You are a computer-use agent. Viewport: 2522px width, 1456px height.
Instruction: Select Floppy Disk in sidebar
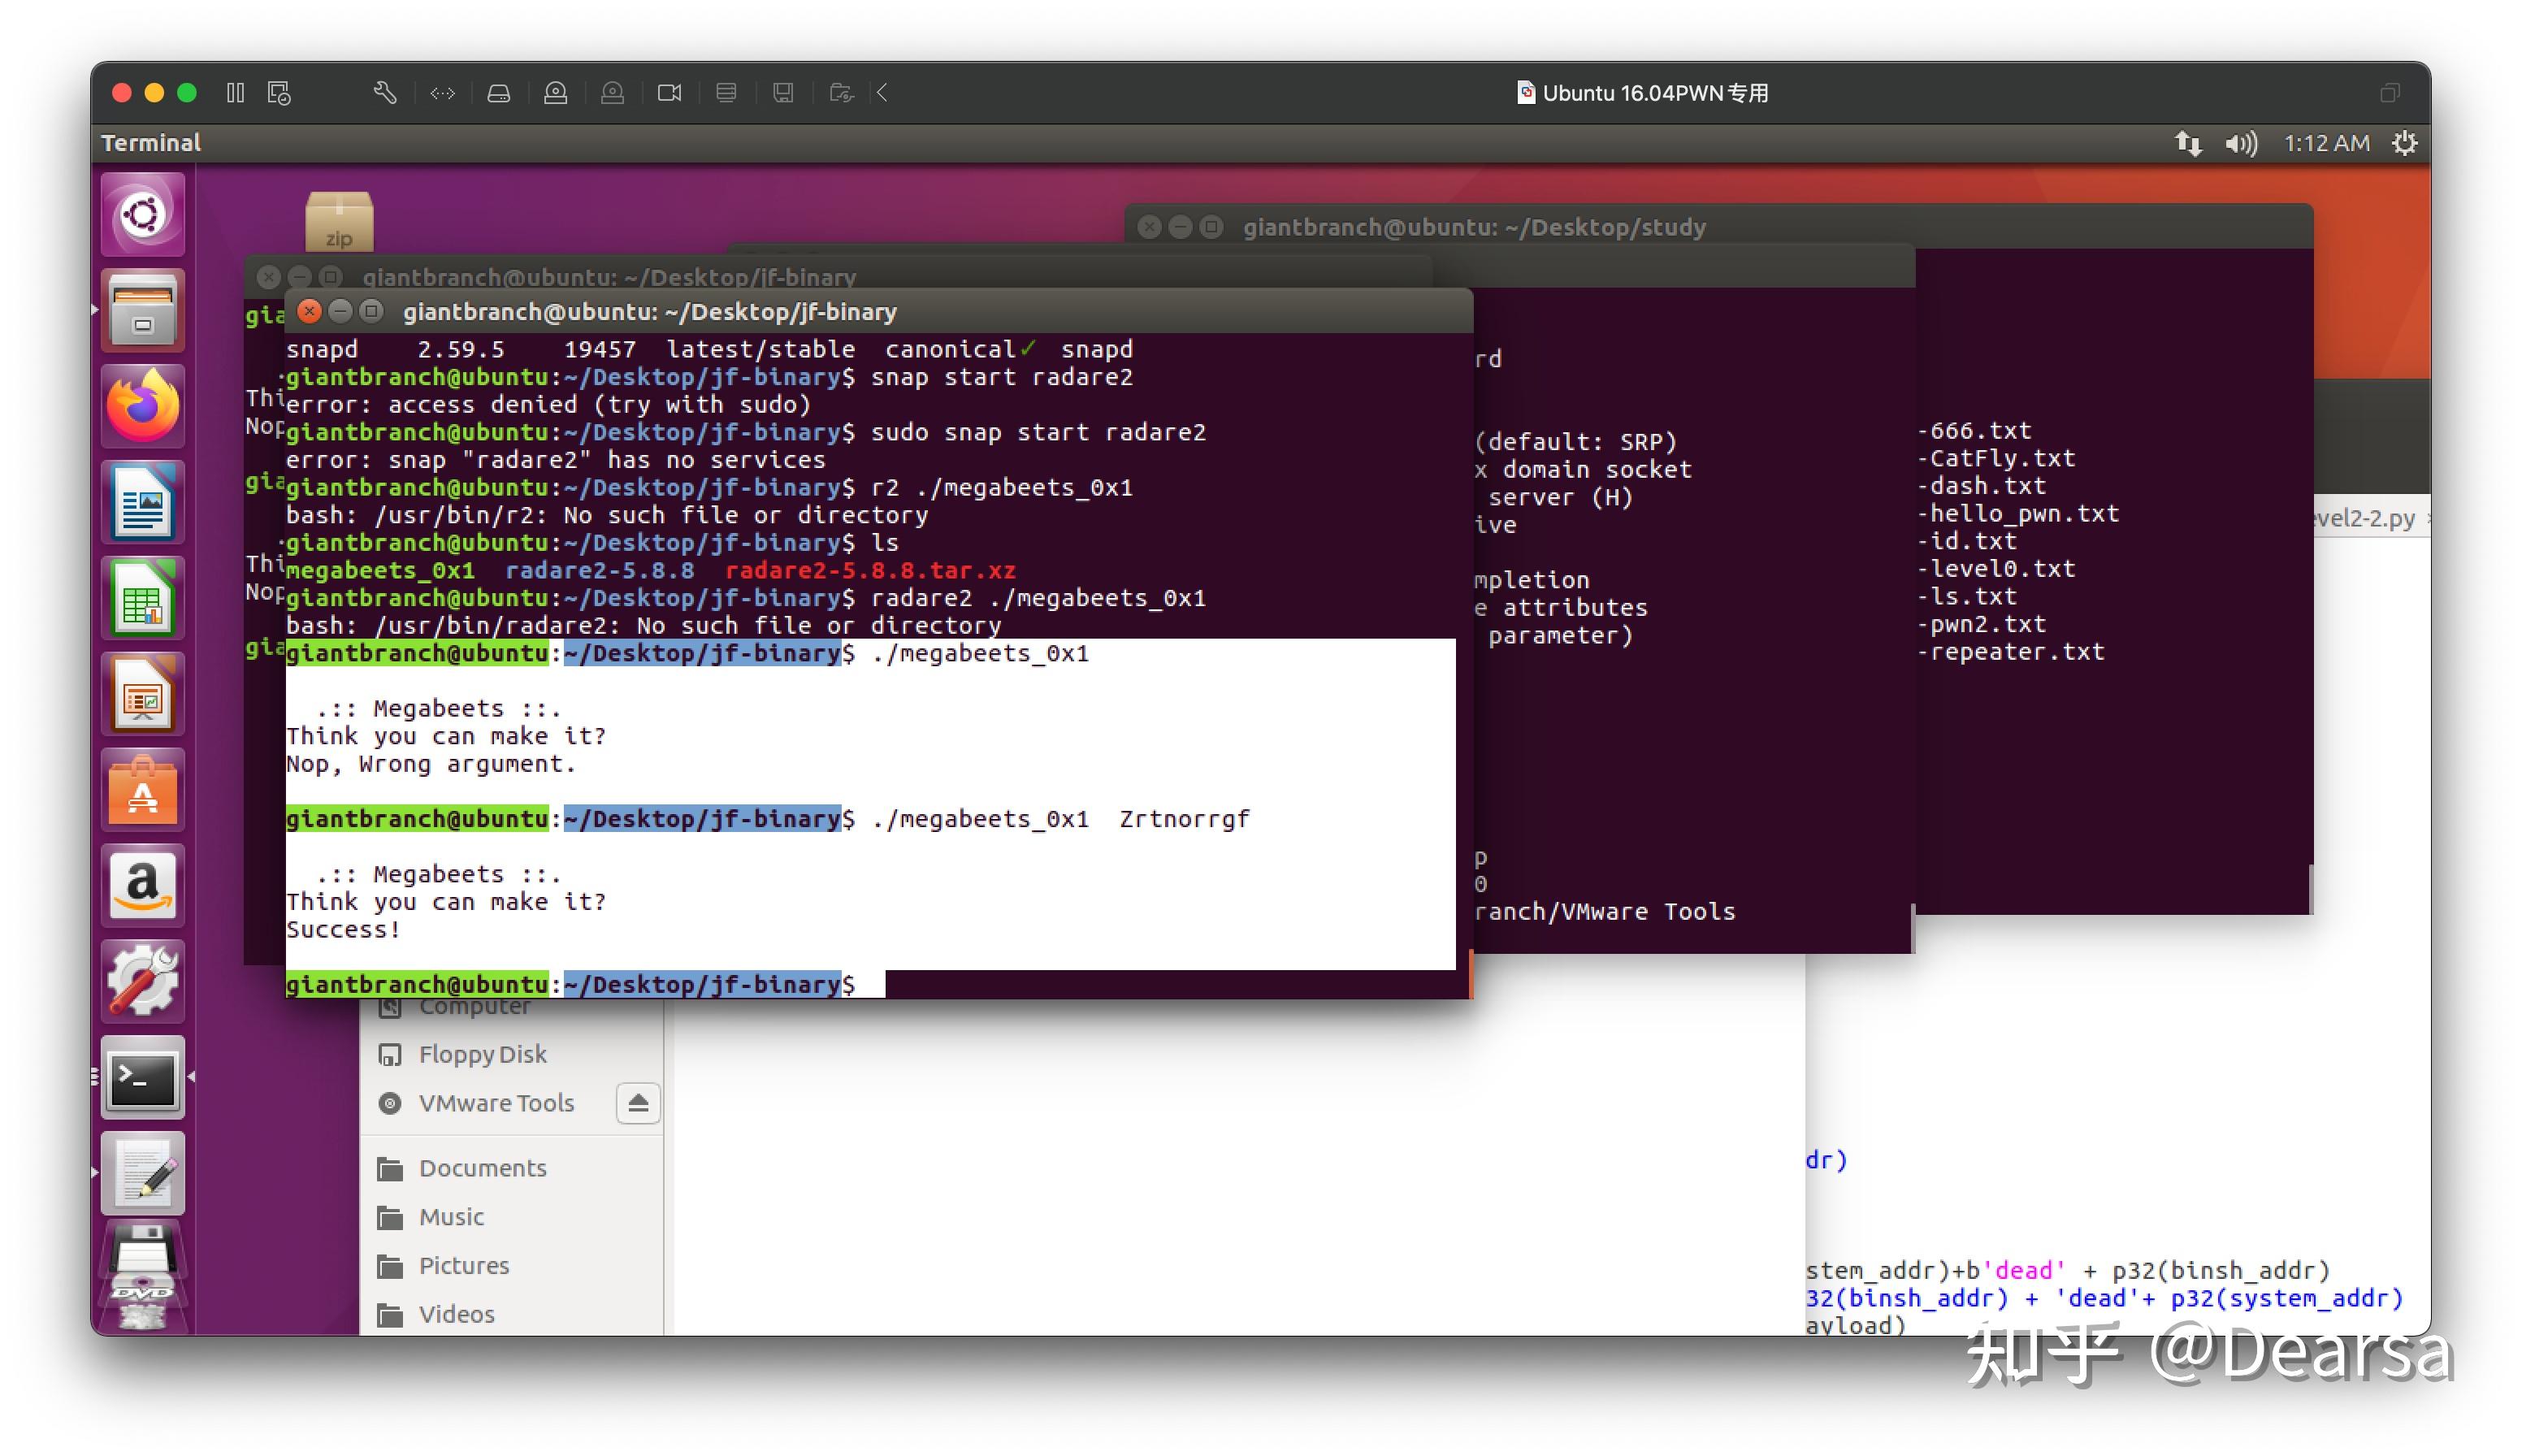(x=482, y=1054)
